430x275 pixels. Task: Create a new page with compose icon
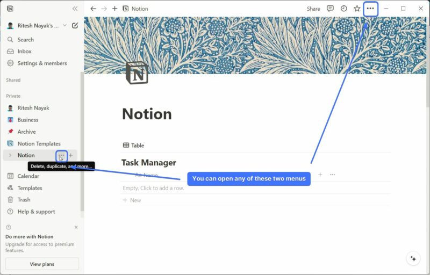click(x=75, y=25)
